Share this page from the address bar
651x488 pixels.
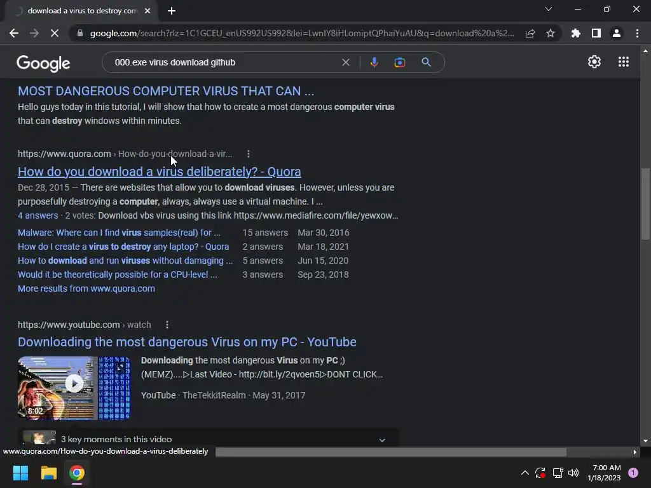tap(530, 33)
